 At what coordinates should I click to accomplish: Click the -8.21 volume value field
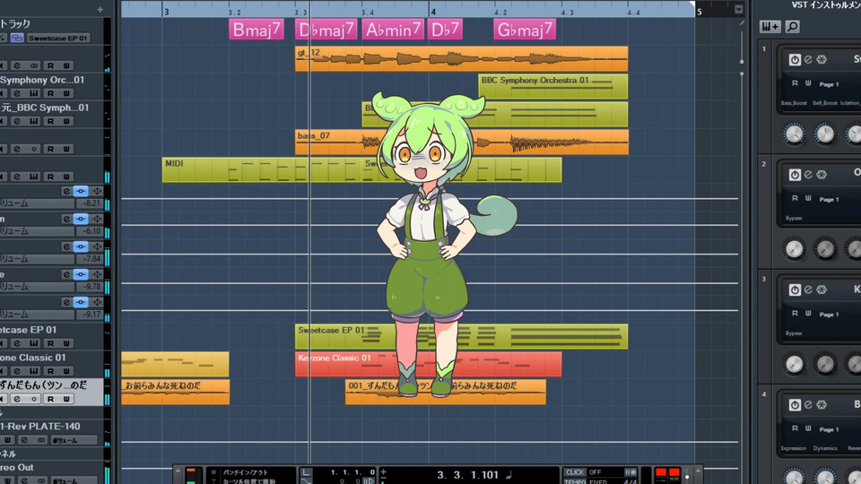click(x=89, y=203)
